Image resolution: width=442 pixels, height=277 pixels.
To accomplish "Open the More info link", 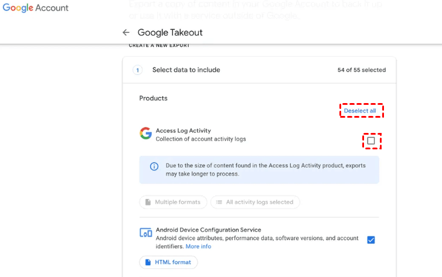I will click(198, 247).
